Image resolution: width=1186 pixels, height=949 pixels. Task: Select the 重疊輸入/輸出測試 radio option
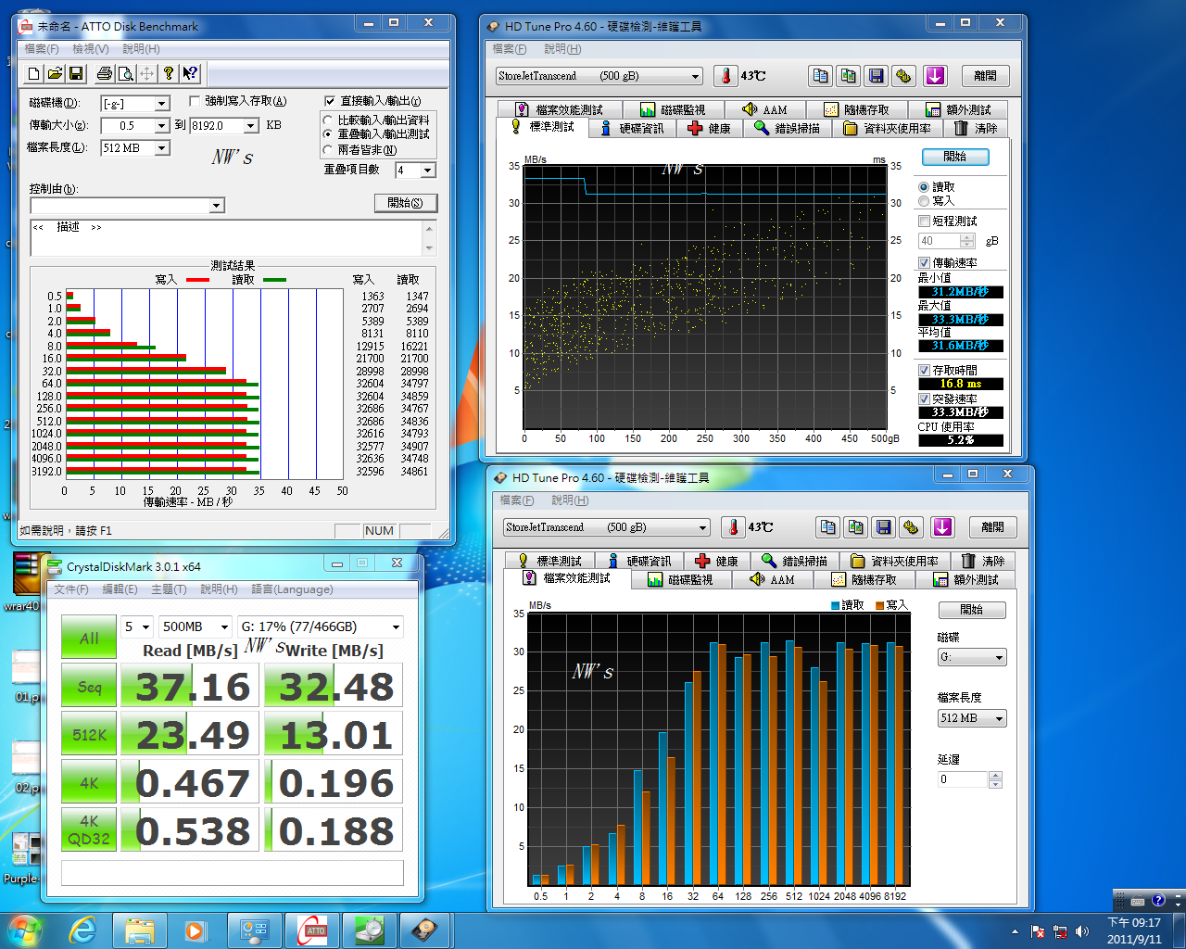328,134
